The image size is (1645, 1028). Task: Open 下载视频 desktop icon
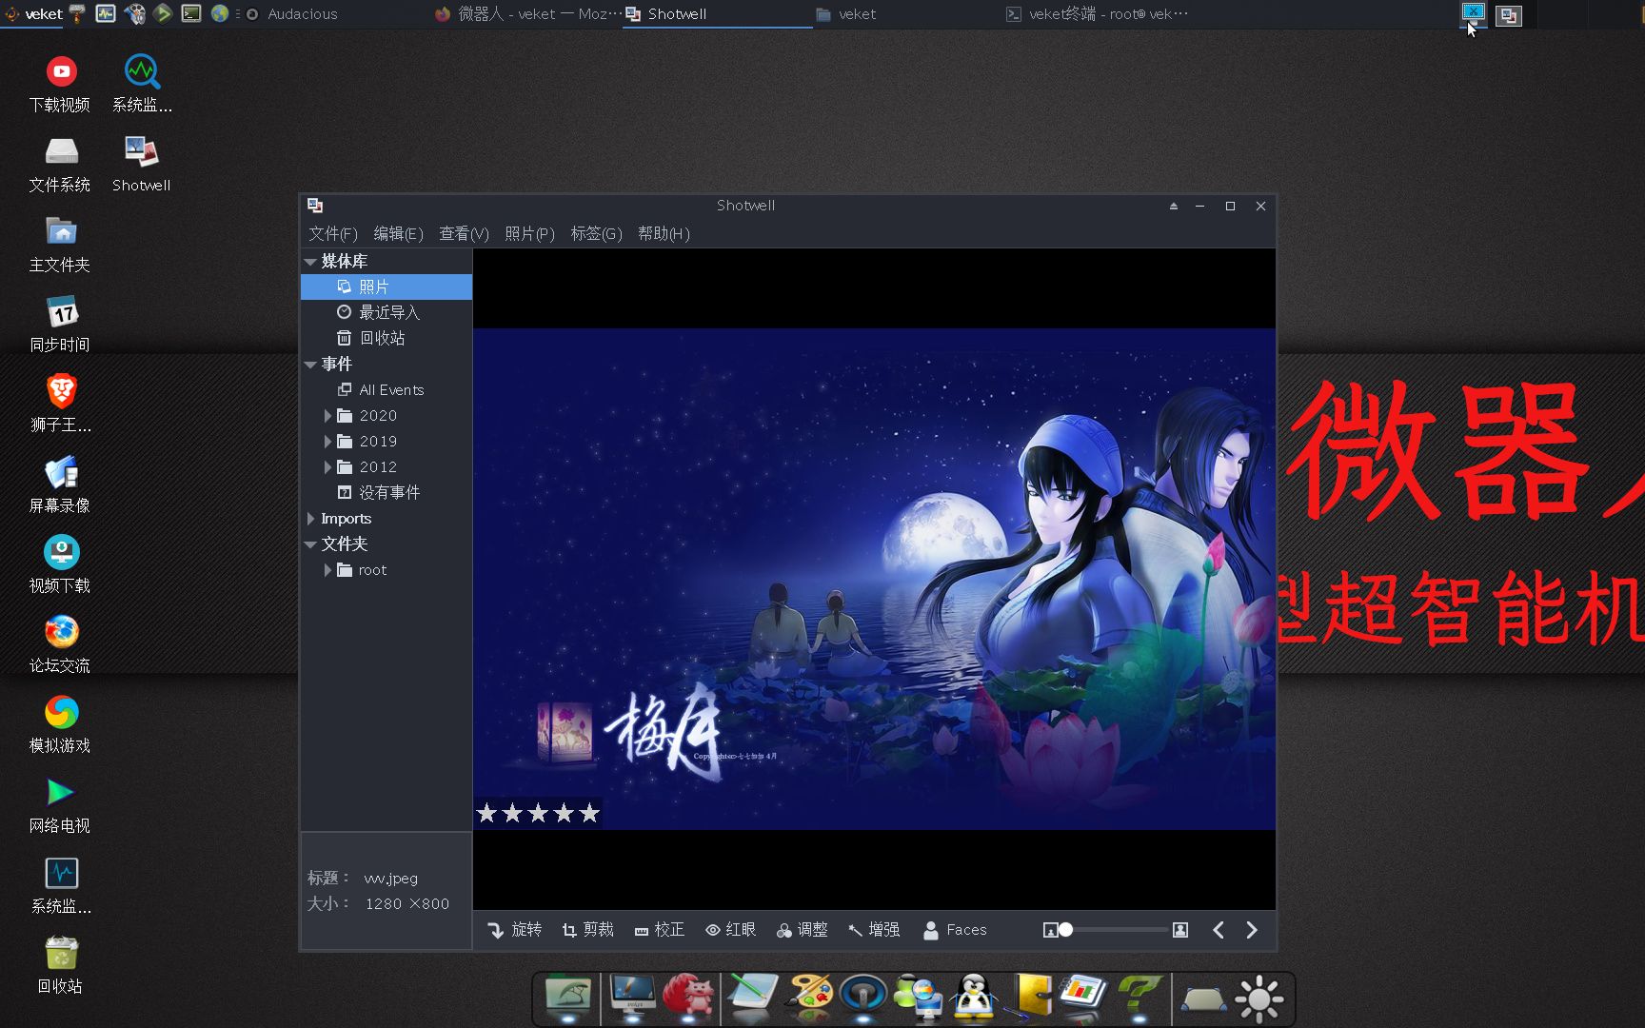click(60, 84)
